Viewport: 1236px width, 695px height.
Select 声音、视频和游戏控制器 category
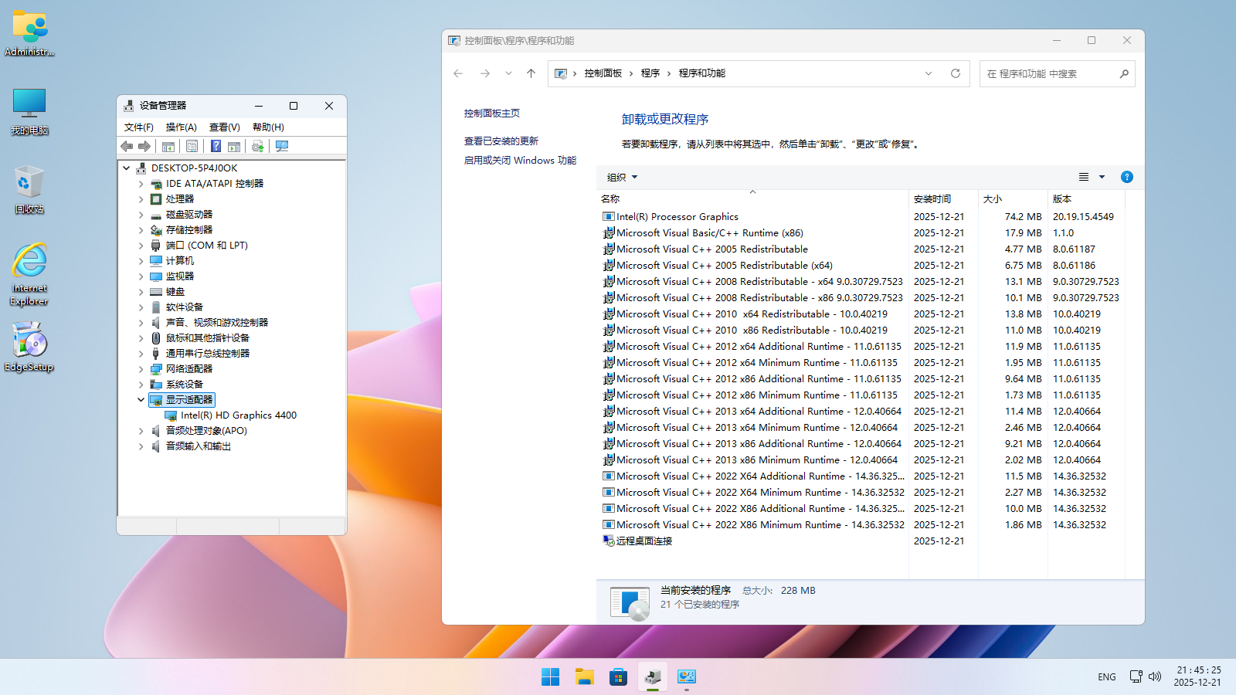tap(217, 323)
